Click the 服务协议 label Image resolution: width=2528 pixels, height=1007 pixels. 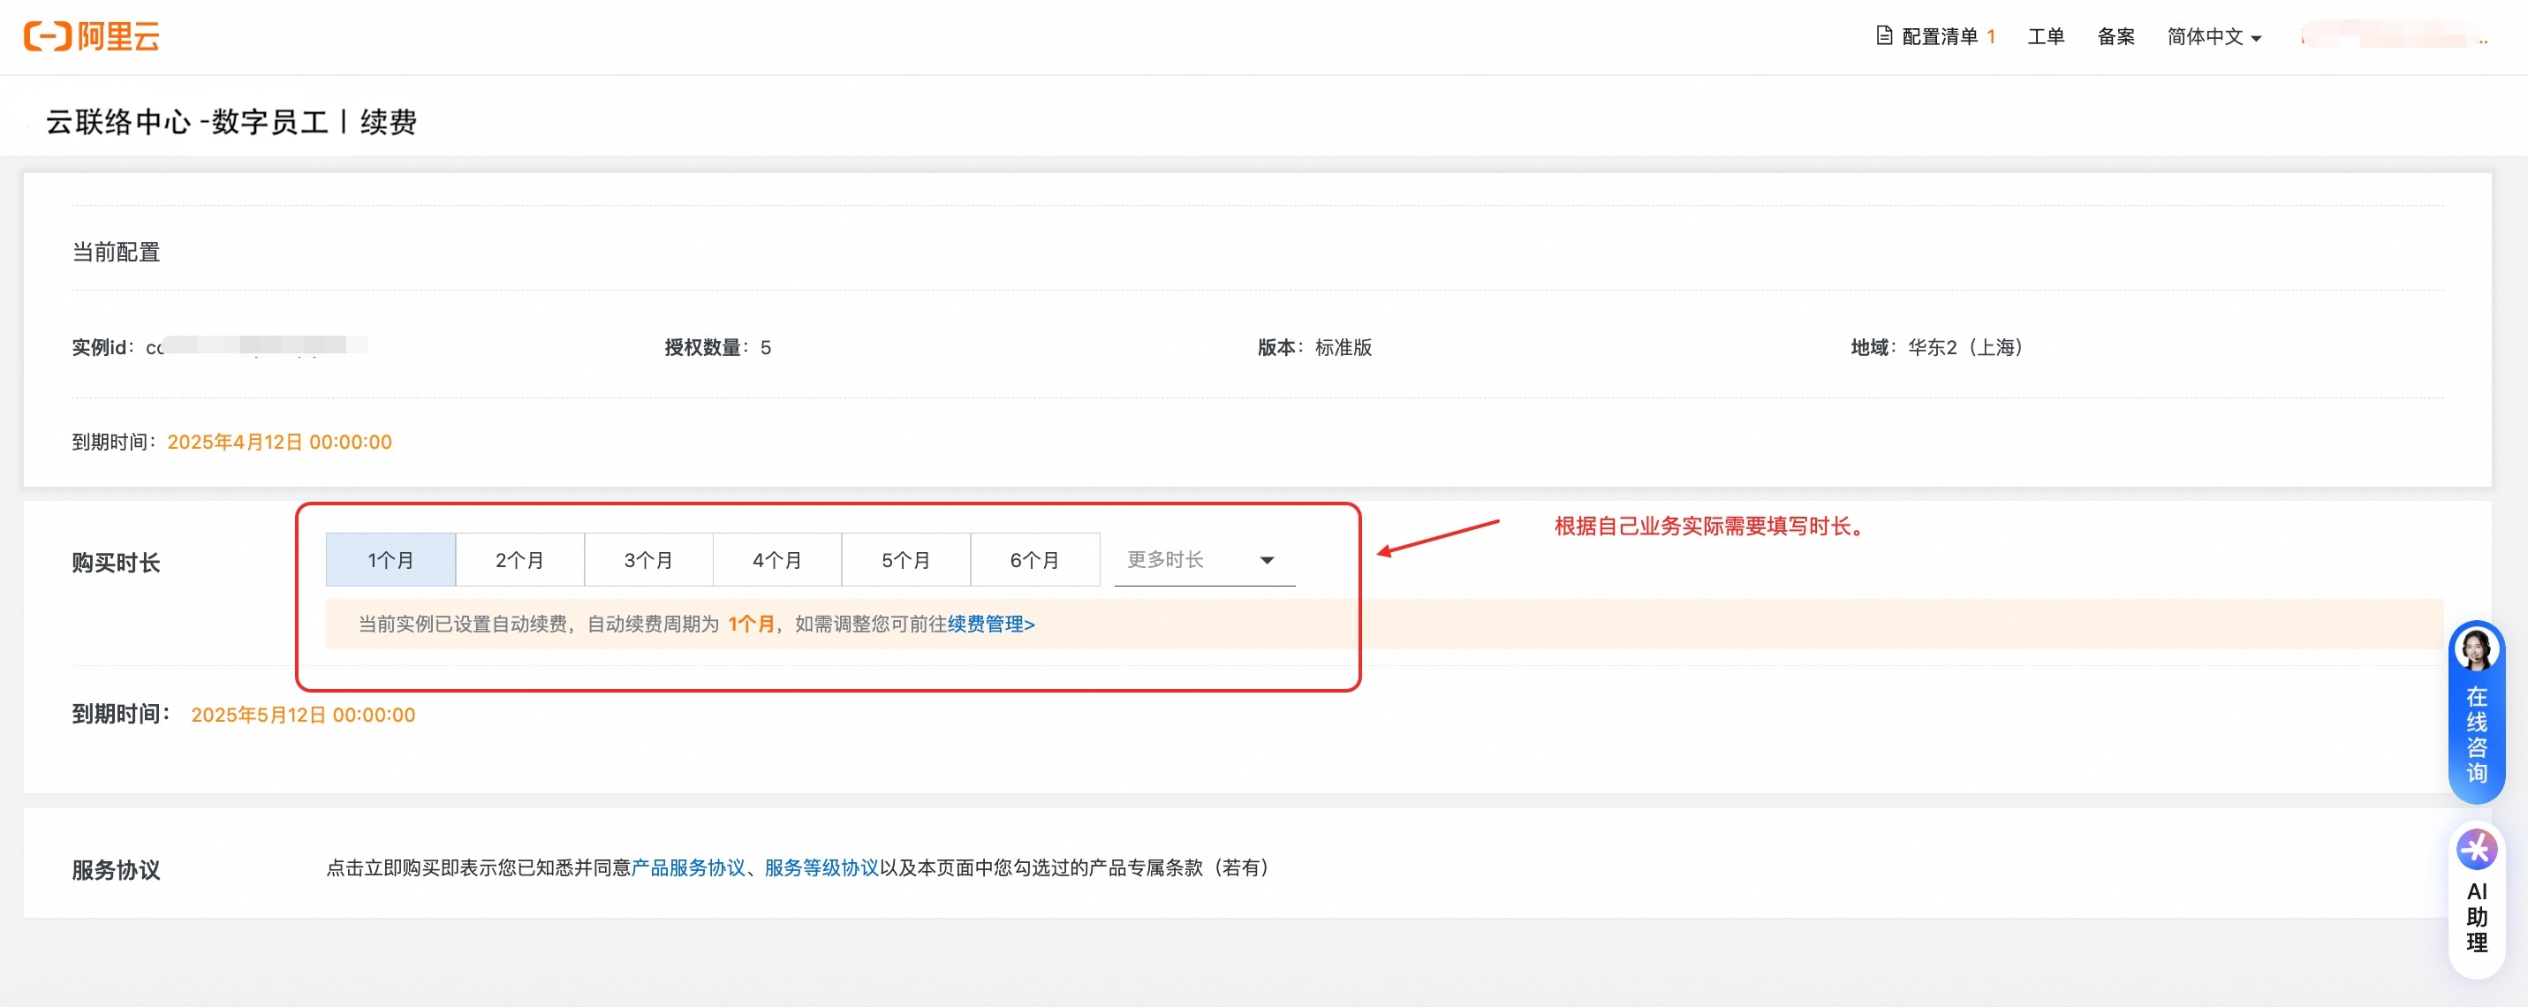(x=116, y=869)
